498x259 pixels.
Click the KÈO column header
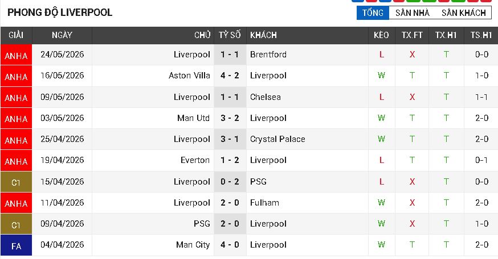coord(381,35)
